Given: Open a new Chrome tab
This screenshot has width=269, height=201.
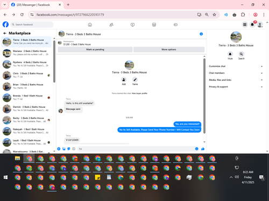Looking at the screenshot, I should tap(68, 5).
